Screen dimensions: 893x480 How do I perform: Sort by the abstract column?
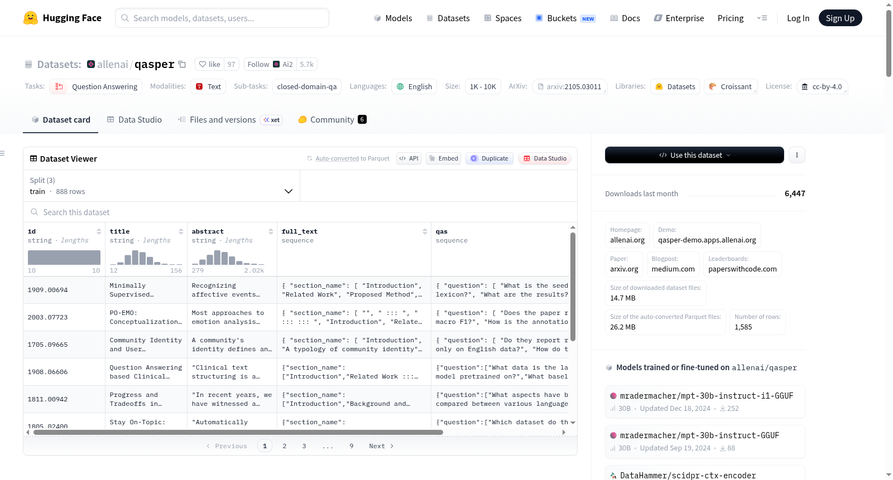(271, 231)
